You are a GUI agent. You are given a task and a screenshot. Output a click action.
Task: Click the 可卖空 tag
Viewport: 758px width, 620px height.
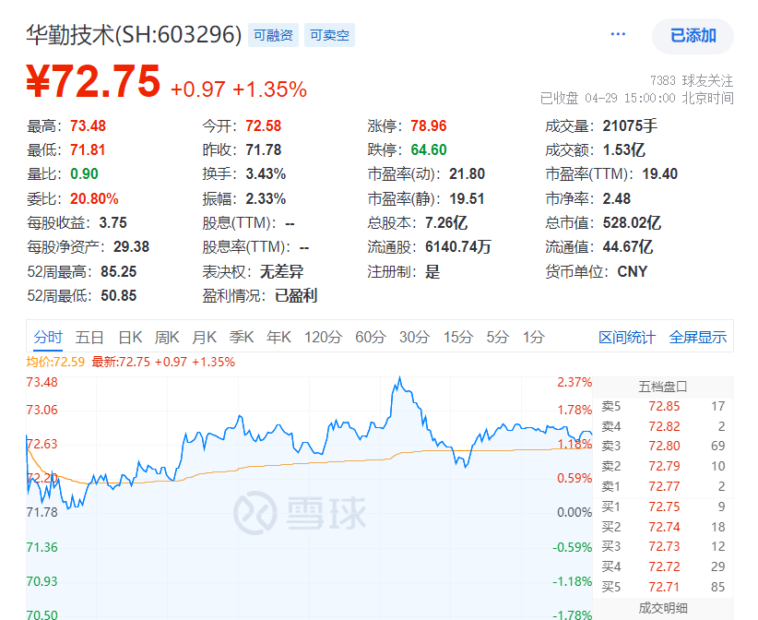tap(329, 35)
